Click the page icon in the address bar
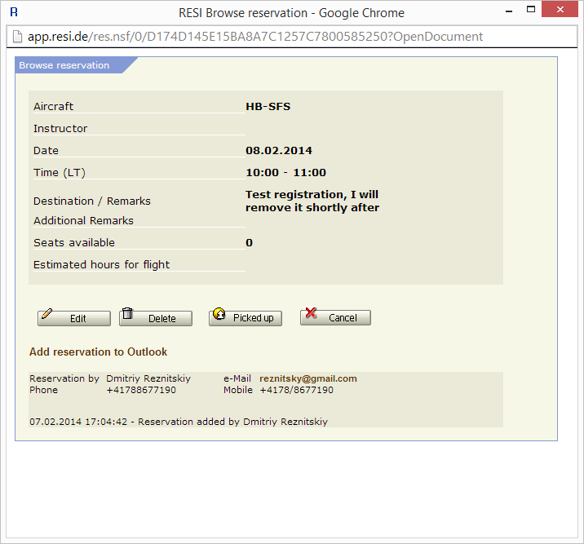The width and height of the screenshot is (584, 544). tap(16, 37)
